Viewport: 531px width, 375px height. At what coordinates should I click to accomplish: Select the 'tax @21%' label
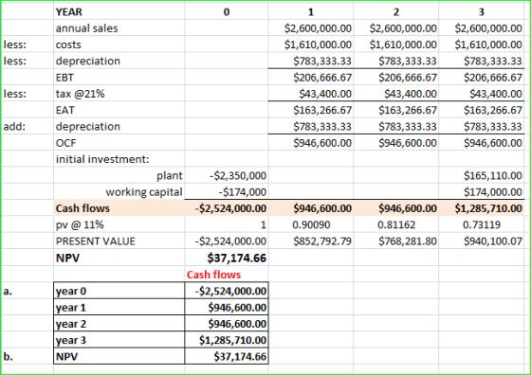coord(81,94)
